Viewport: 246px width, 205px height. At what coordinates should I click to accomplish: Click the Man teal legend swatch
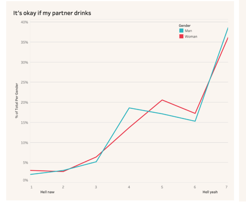pyautogui.click(x=181, y=31)
